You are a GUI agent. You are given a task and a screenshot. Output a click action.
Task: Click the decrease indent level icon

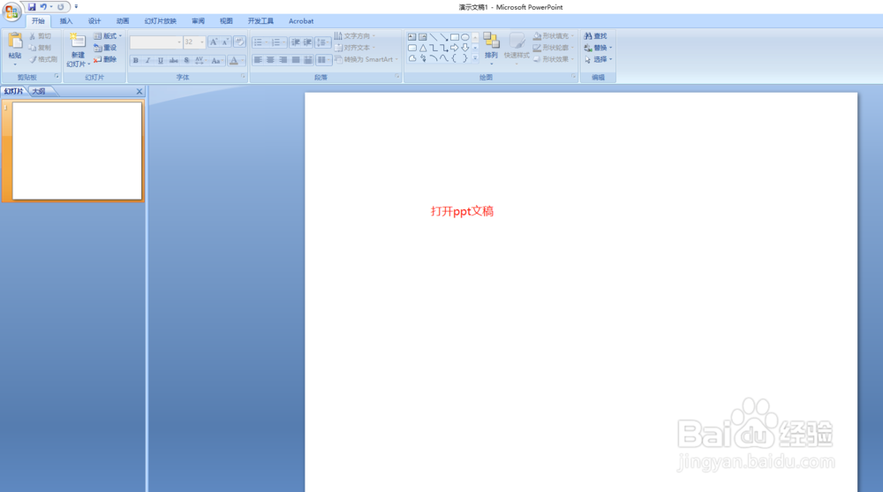(295, 42)
